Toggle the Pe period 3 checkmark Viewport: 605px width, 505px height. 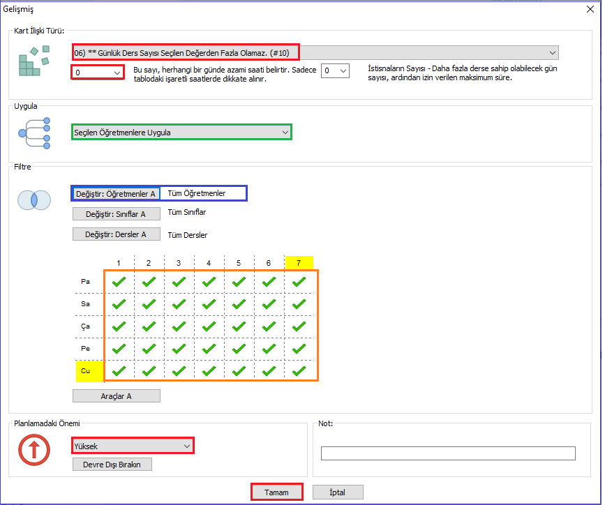pyautogui.click(x=179, y=349)
